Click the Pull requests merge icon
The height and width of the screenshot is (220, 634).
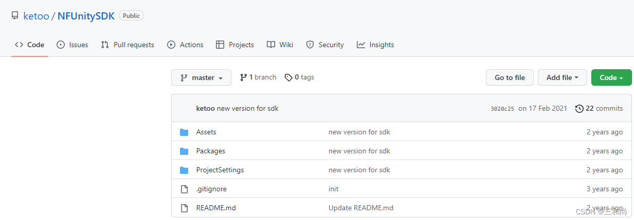click(x=105, y=45)
